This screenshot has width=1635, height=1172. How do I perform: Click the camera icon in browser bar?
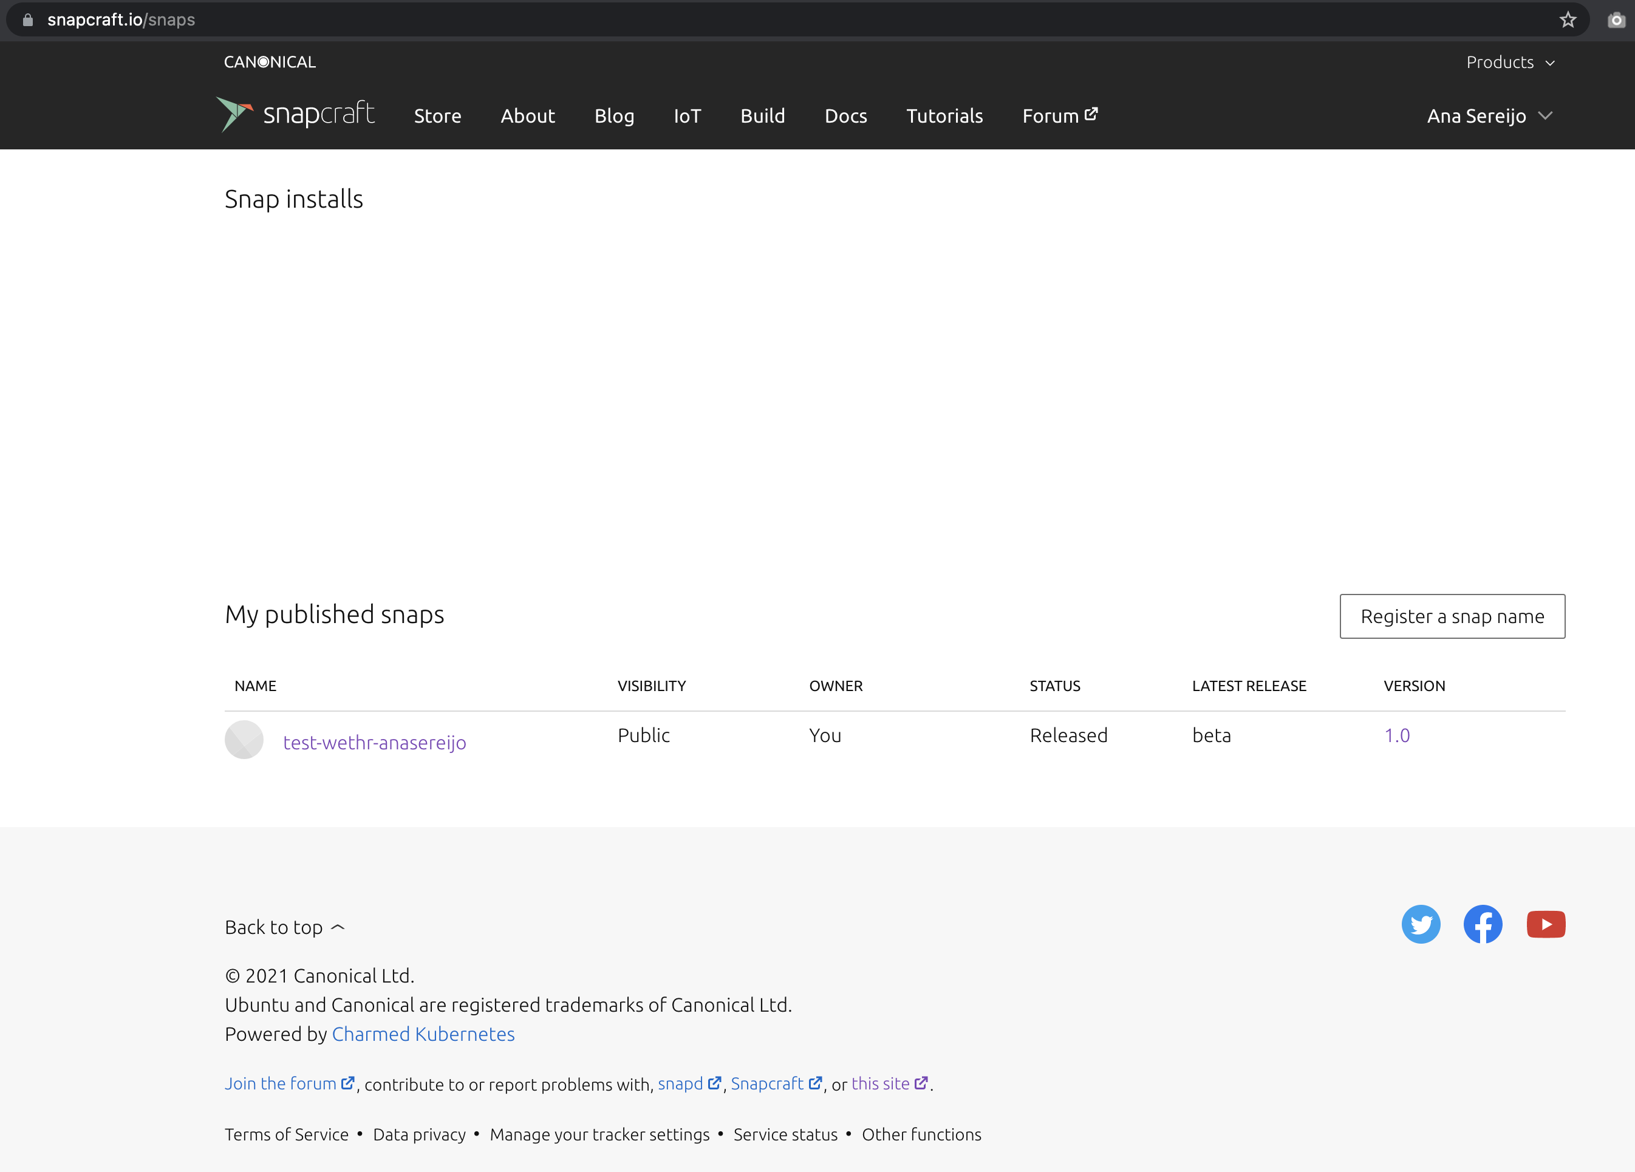(x=1616, y=19)
